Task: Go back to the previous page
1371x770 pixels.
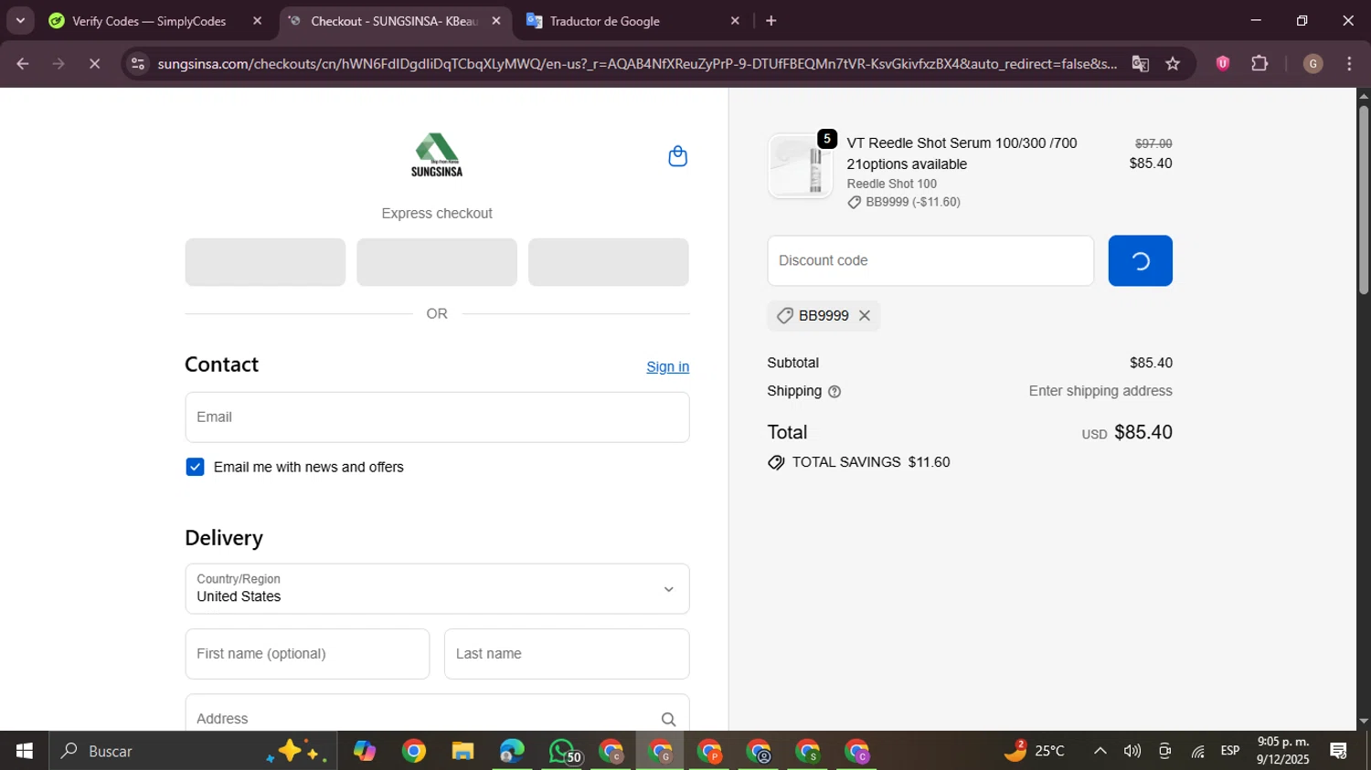Action: [23, 64]
